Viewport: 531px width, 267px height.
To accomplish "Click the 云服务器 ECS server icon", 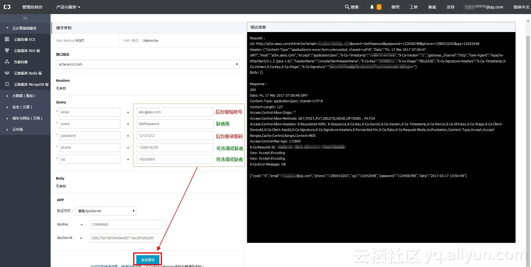I will tap(7, 39).
